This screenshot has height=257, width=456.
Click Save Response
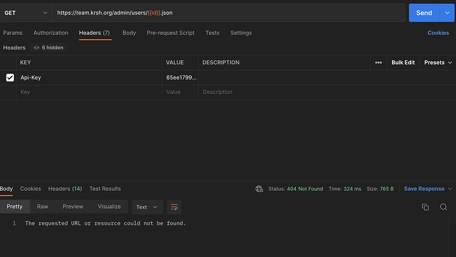424,189
